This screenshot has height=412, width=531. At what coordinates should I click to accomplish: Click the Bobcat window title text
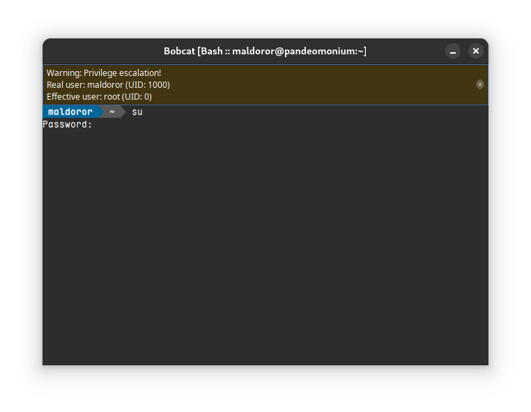tap(265, 51)
